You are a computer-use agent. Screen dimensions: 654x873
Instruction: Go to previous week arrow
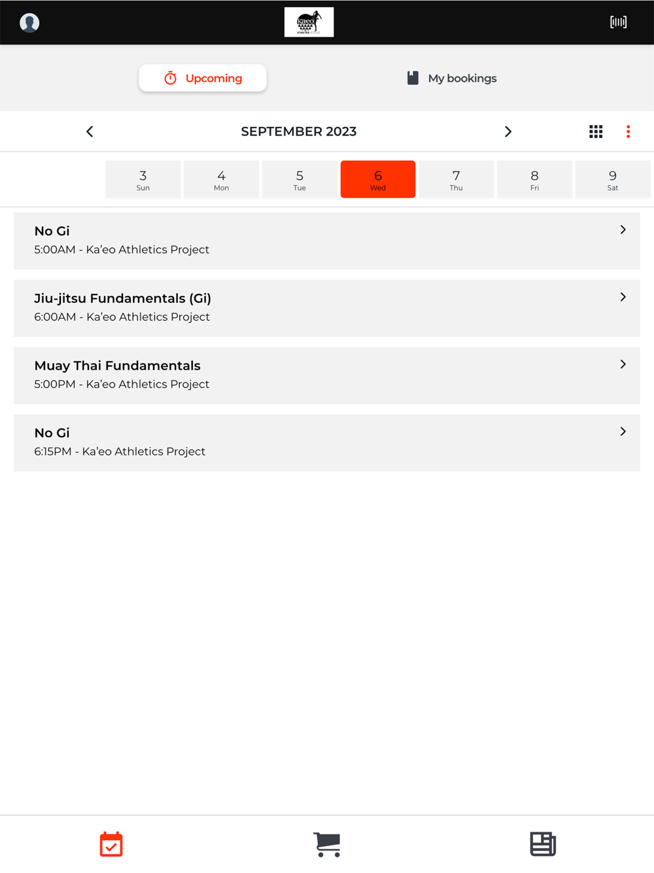pos(90,132)
